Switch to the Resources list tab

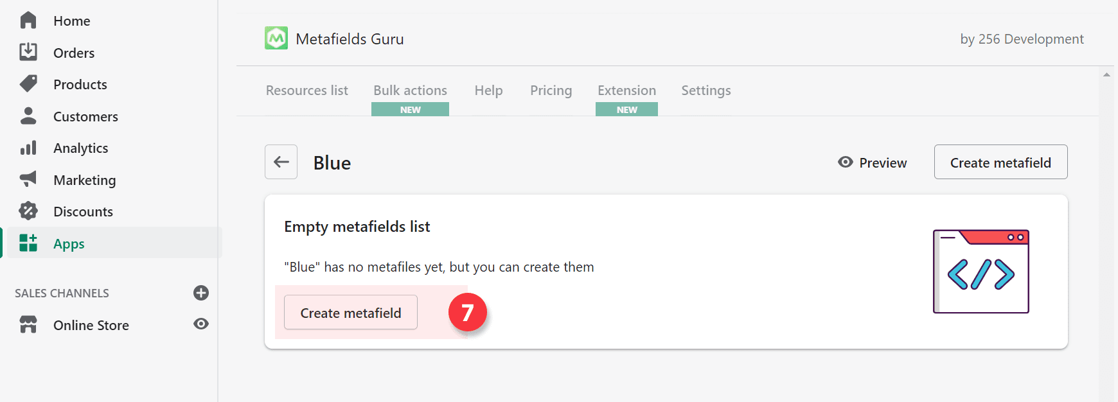(x=307, y=91)
